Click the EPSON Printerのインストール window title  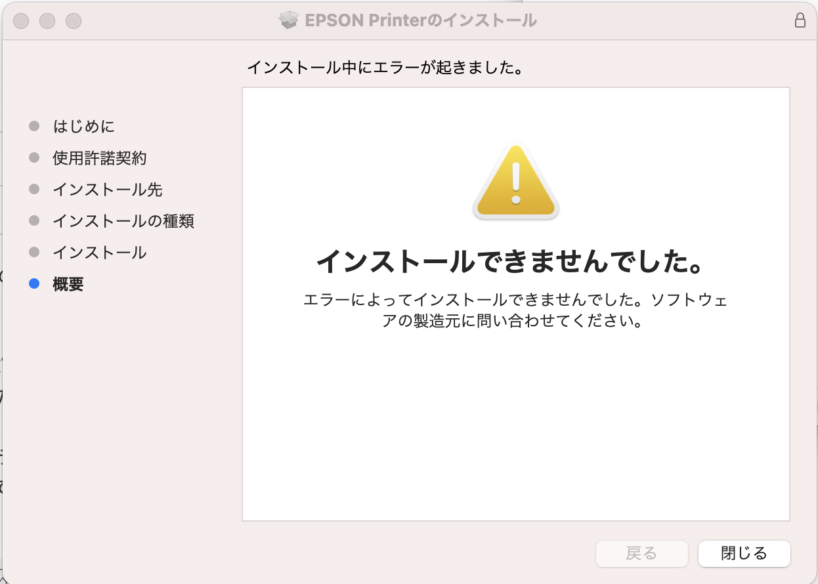421,20
